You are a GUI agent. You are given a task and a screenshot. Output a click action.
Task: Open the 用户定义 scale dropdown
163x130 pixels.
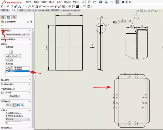pos(18,119)
